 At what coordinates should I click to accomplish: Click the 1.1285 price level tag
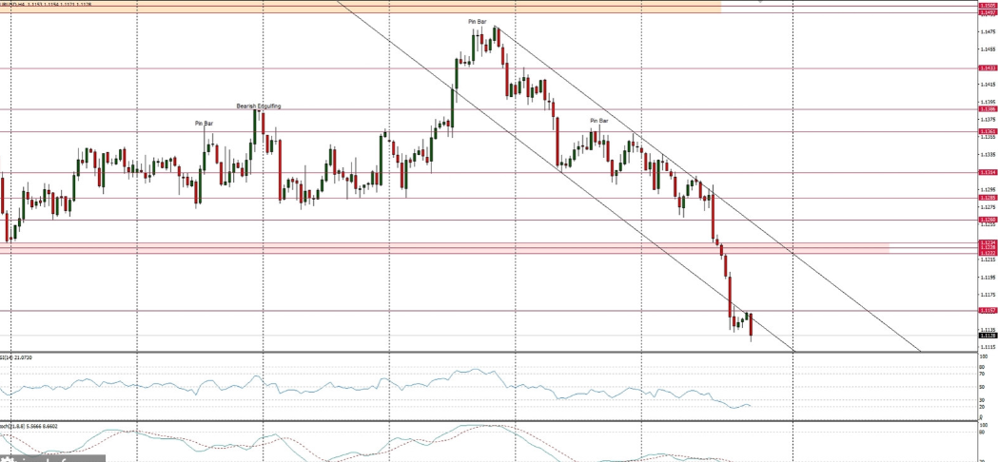click(987, 198)
